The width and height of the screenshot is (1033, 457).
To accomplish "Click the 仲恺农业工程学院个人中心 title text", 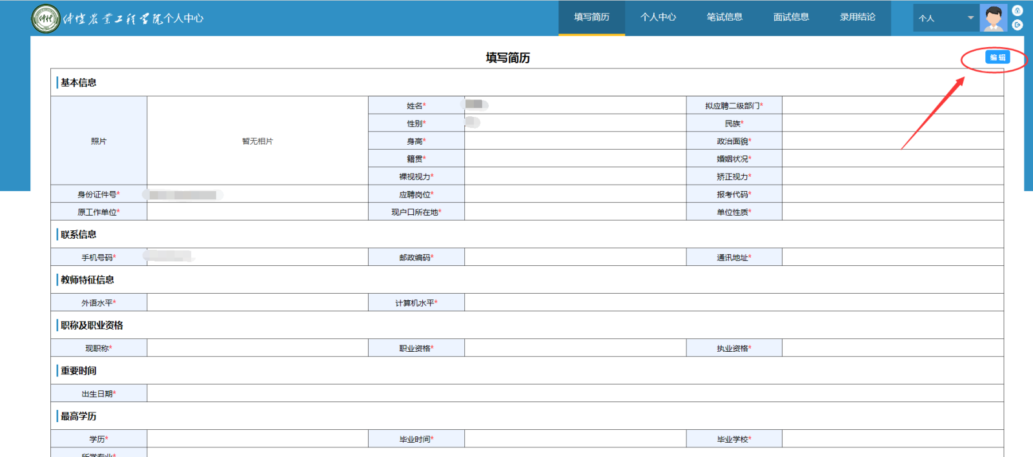I will point(133,19).
